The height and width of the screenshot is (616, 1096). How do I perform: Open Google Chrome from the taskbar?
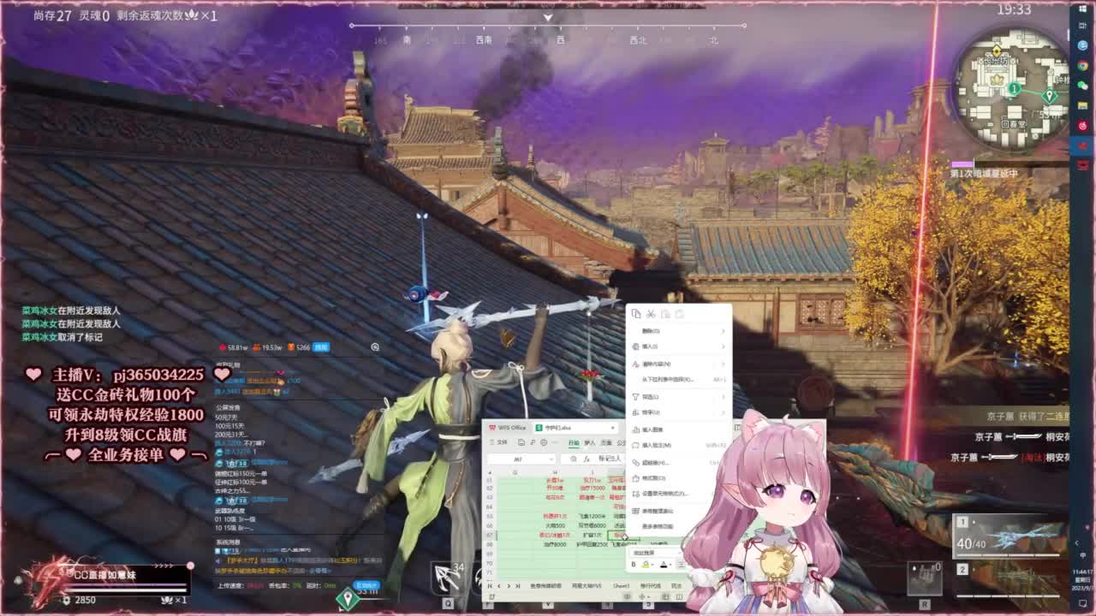click(x=1082, y=65)
